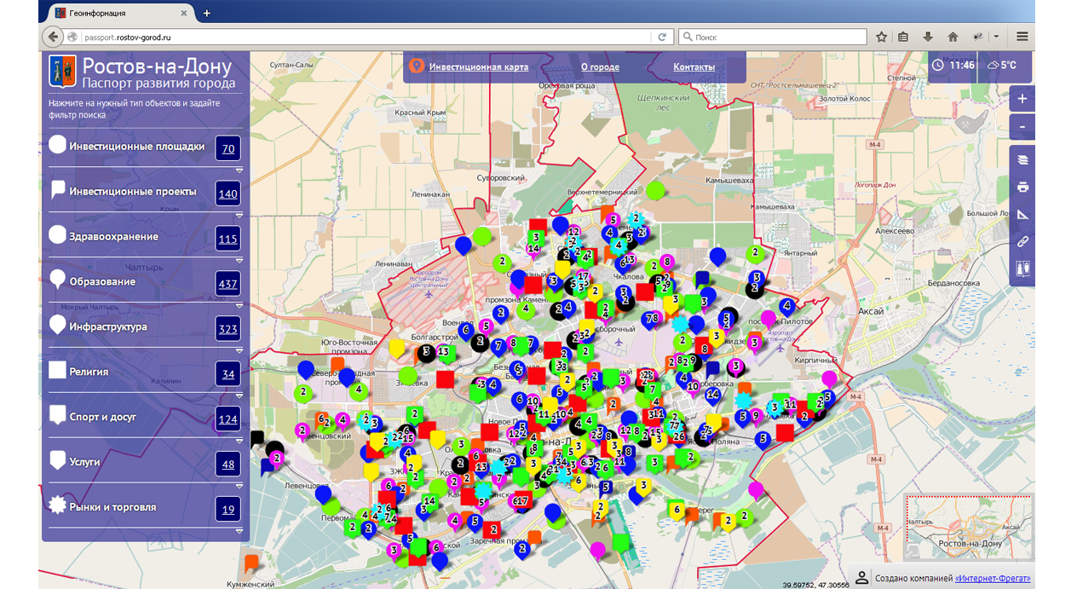Print the map using printer icon
The image size is (1077, 589).
pos(1022,187)
